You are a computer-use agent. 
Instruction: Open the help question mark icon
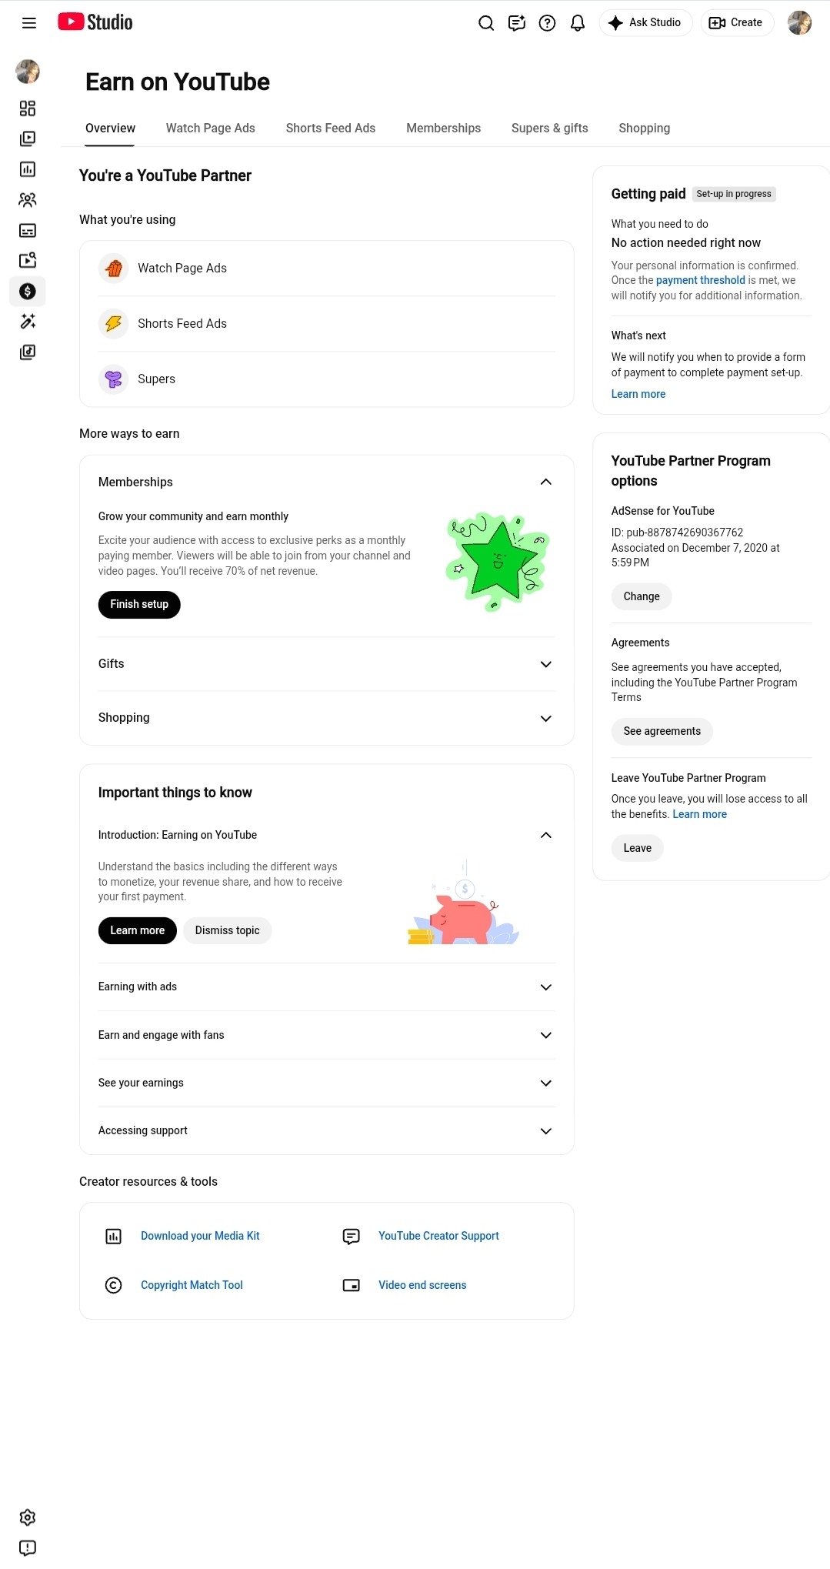coord(547,23)
